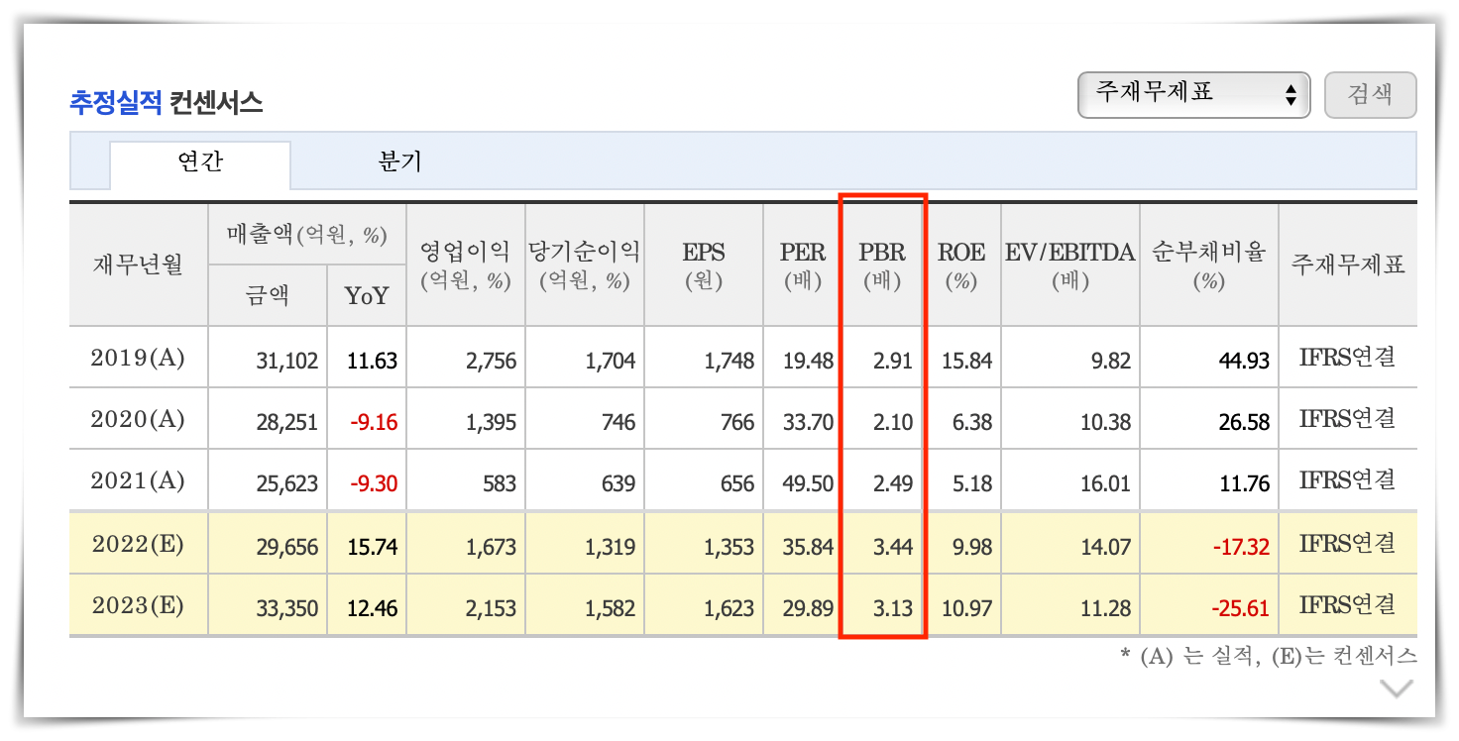Click the 12.46 YoY value
The width and height of the screenshot is (1459, 741).
[x=372, y=608]
